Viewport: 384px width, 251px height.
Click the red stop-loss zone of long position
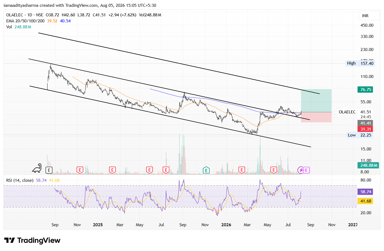(316, 117)
